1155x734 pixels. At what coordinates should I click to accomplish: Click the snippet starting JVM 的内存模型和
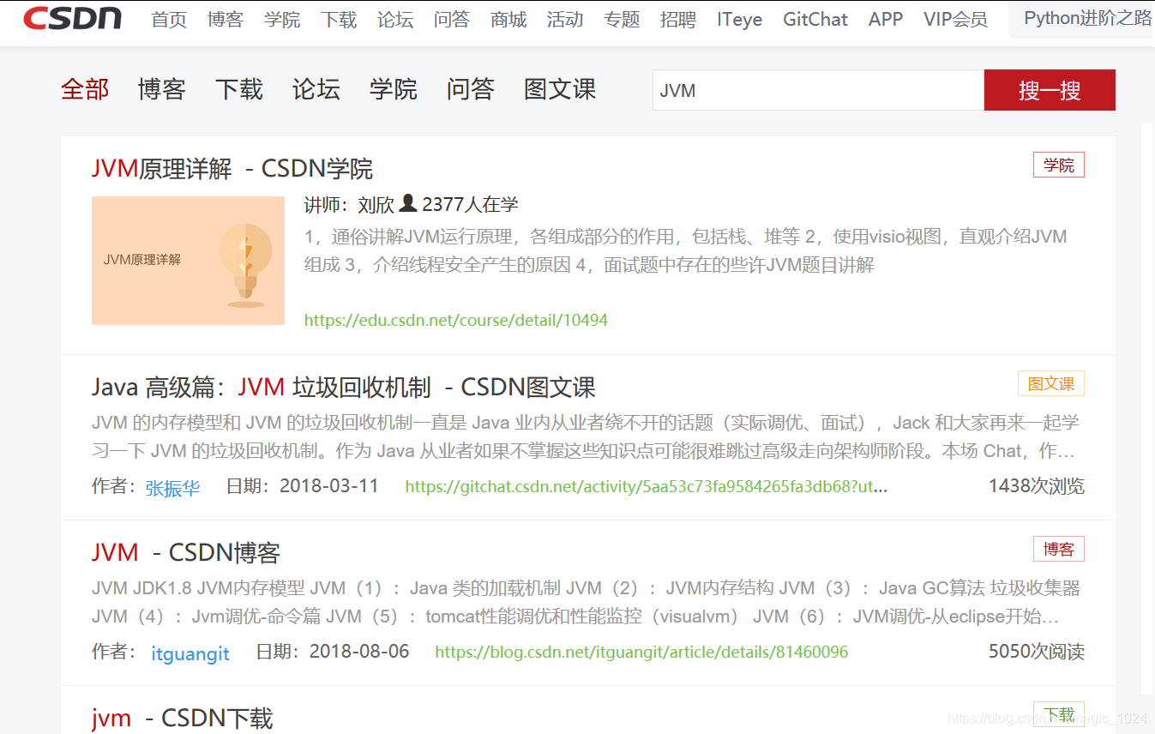[x=586, y=436]
